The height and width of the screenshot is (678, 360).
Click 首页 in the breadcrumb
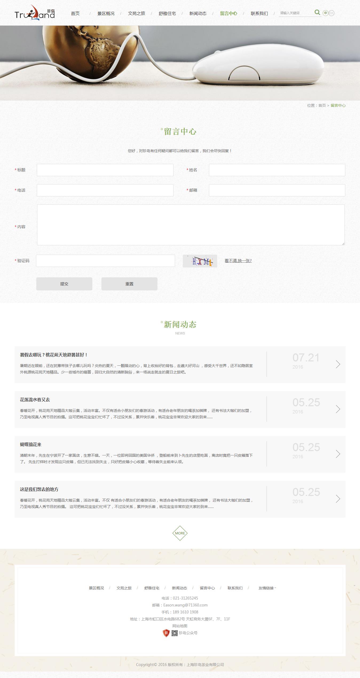(322, 105)
